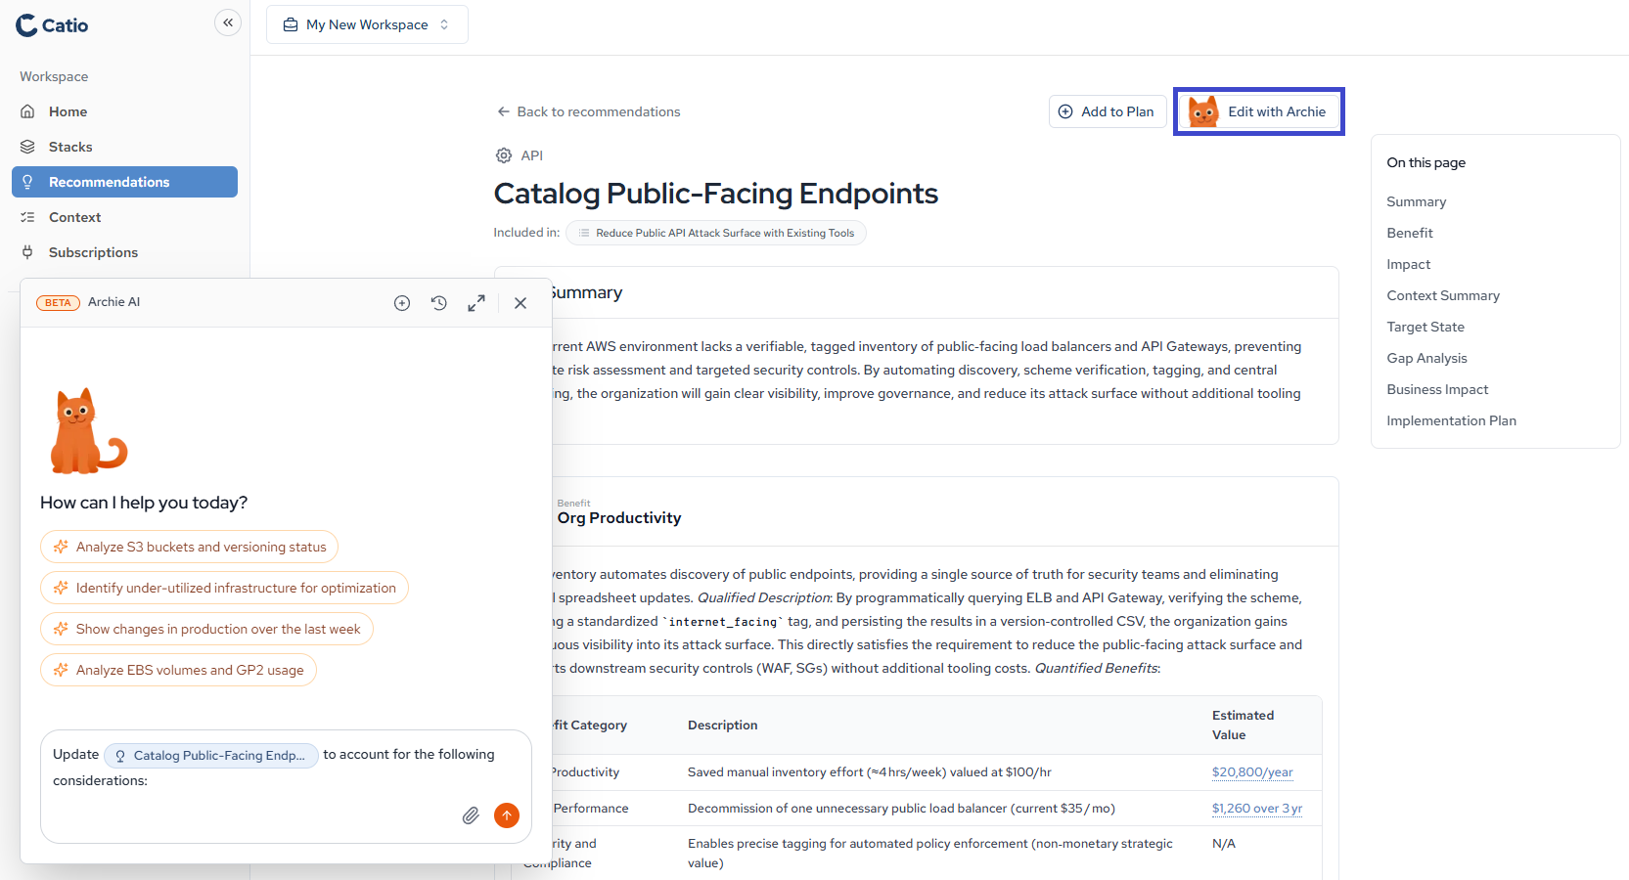This screenshot has height=880, width=1629.
Task: Click the Catalog Public-Facing Endp... chip in prompt
Action: (211, 755)
